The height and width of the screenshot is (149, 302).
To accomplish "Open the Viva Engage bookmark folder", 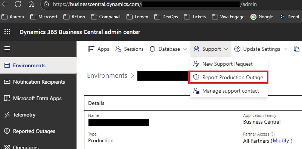I will point(228,17).
